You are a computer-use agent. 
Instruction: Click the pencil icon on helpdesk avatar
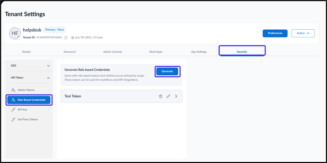18,37
